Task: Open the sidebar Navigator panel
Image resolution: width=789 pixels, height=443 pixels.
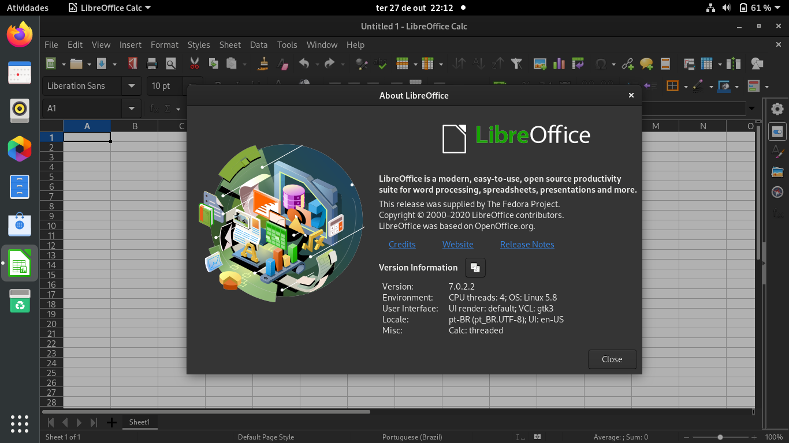Action: click(x=777, y=192)
